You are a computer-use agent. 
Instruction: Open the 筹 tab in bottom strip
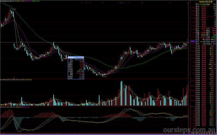click(x=215, y=133)
